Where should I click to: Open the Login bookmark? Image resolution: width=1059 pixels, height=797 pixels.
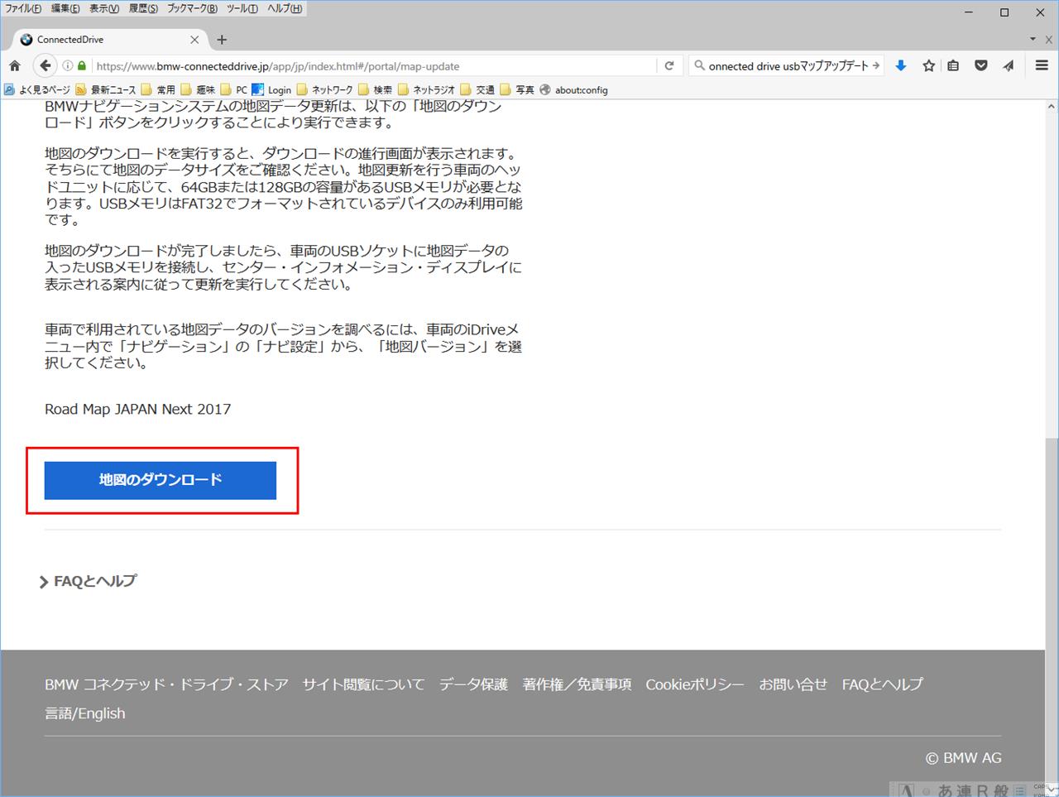pyautogui.click(x=271, y=89)
